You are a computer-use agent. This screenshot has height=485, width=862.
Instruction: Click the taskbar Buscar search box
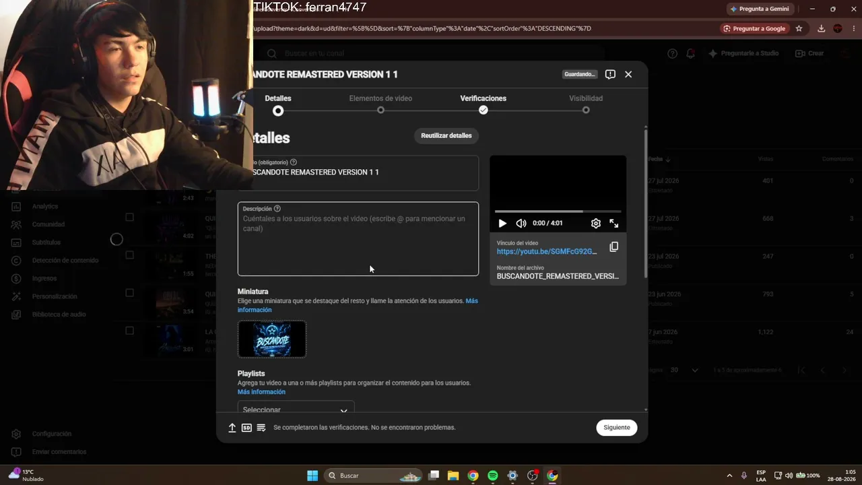click(x=372, y=476)
